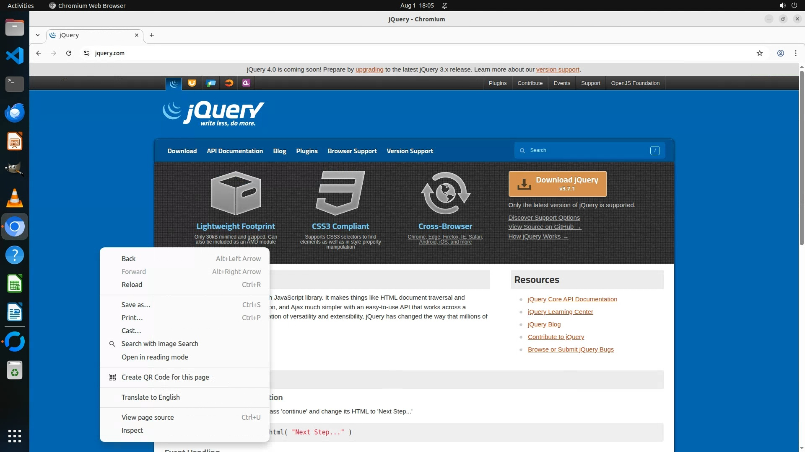Choose Create QR Code for this page

[x=165, y=377]
